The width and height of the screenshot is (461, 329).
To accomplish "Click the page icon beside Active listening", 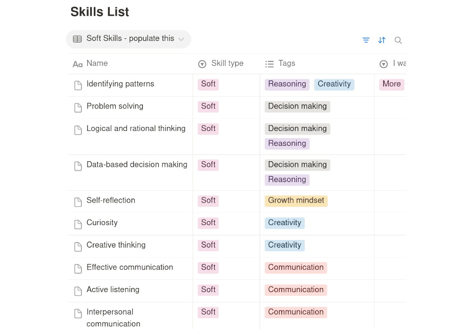I will (78, 291).
